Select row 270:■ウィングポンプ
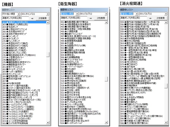The width and height of the screenshot is (170, 127). click(x=24, y=41)
